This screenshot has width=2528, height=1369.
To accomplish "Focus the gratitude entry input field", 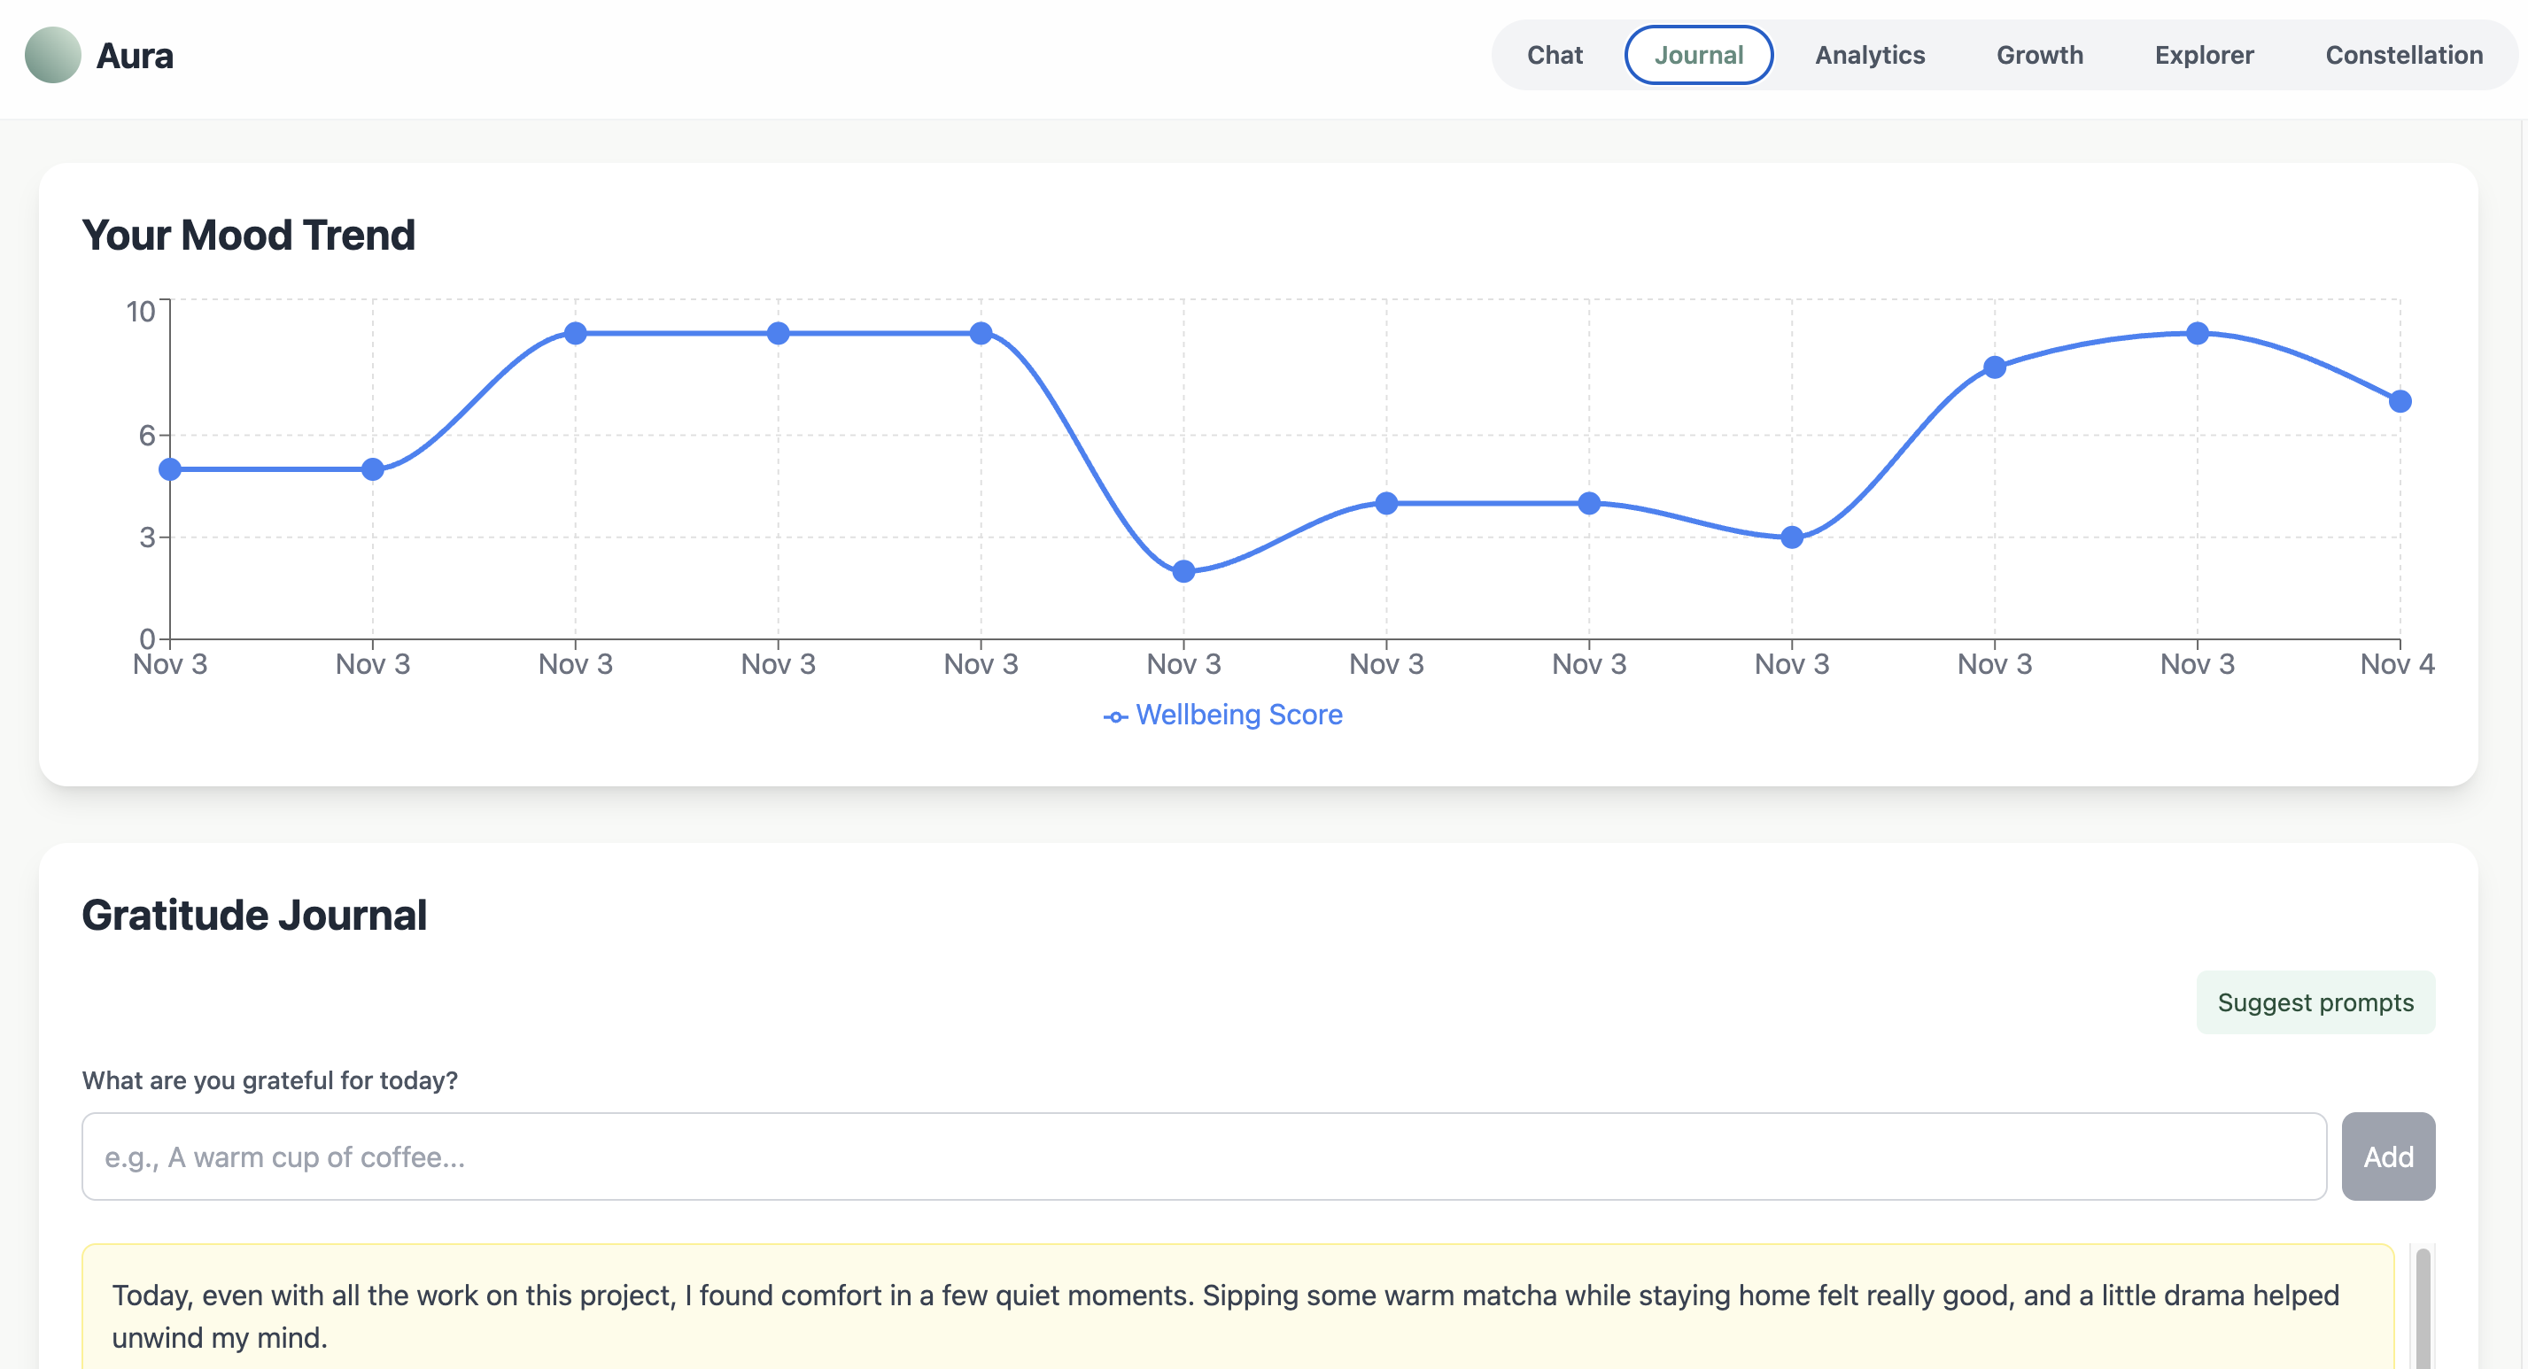I will pos(1203,1156).
